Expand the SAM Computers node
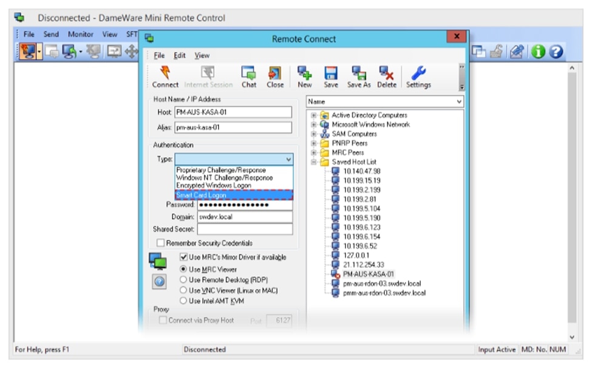This screenshot has width=592, height=368. click(x=313, y=134)
